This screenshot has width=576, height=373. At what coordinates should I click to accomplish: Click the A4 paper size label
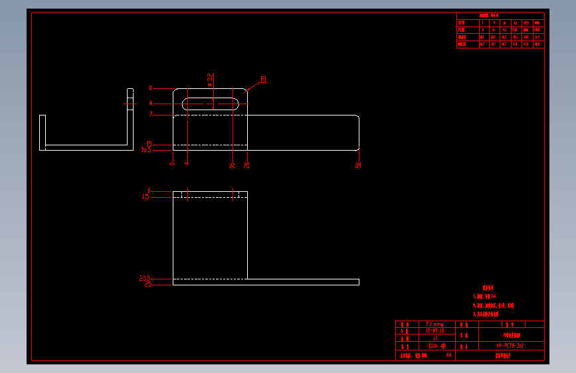coord(448,355)
